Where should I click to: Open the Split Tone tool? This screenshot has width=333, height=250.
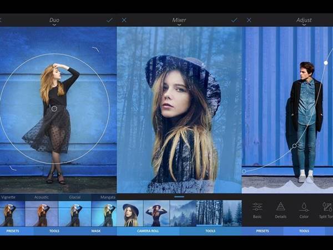[326, 209]
